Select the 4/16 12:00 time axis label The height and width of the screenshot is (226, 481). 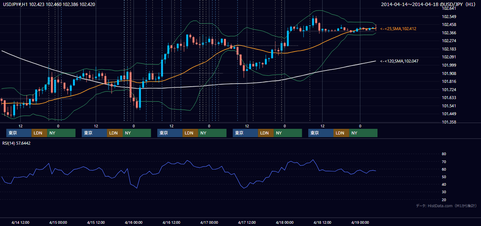click(x=171, y=222)
